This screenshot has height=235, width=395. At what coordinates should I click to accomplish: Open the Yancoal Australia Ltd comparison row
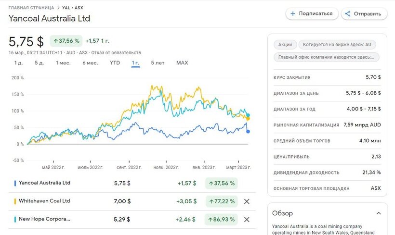click(x=132, y=183)
